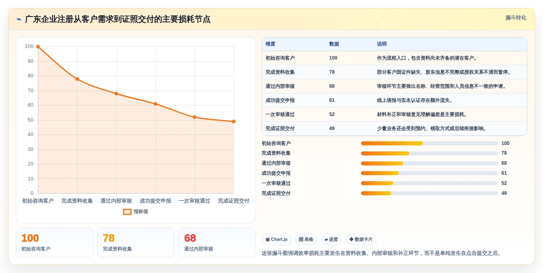Click the table value 52
Image resolution: width=543 pixels, height=273 pixels.
click(x=332, y=114)
